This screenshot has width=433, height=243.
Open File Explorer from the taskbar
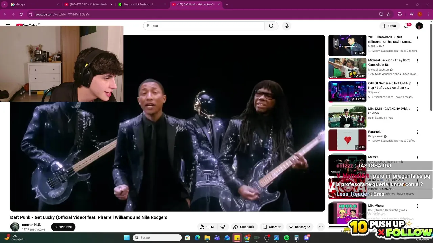tap(207, 238)
